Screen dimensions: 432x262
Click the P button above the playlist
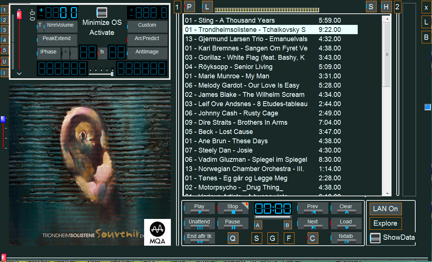tap(189, 7)
